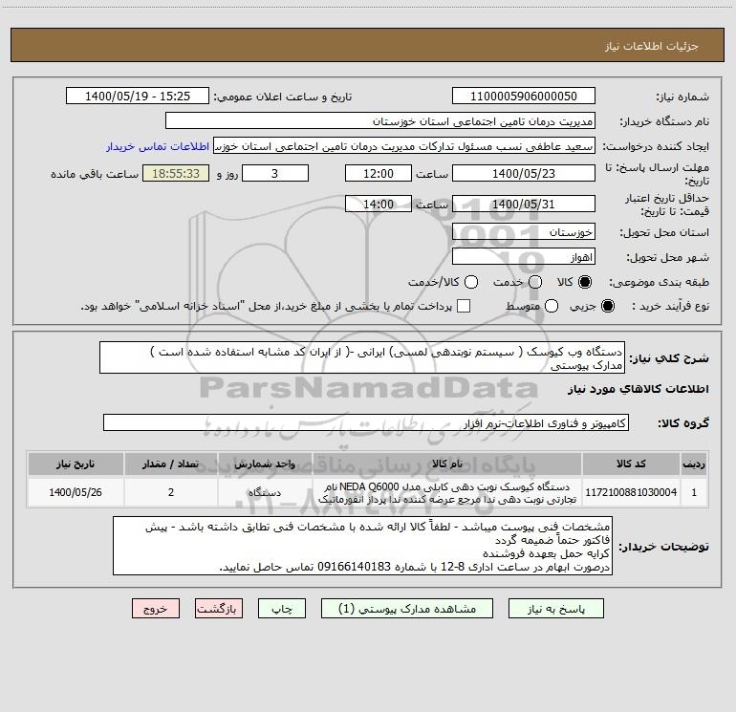Click the request creator field سعید عاطفی نسب
The width and height of the screenshot is (736, 712).
pyautogui.click(x=404, y=146)
